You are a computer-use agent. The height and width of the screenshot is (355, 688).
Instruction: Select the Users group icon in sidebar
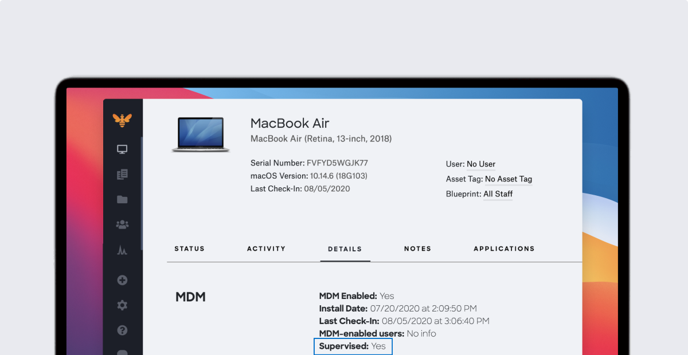122,224
